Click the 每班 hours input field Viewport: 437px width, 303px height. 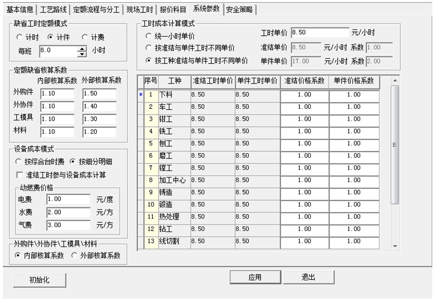pos(58,51)
